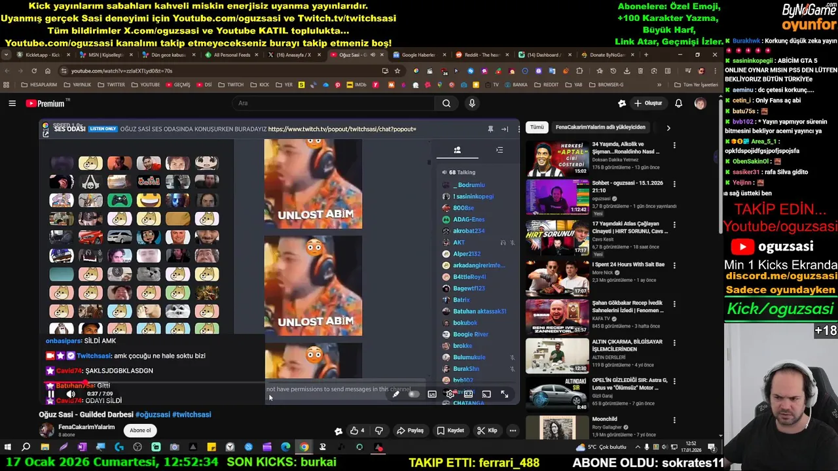Open the YouTube account avatar menu
This screenshot has height=471, width=838.
click(x=700, y=103)
